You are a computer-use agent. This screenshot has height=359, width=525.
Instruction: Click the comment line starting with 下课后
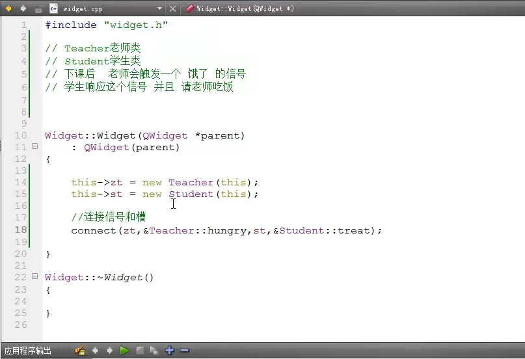click(x=145, y=74)
